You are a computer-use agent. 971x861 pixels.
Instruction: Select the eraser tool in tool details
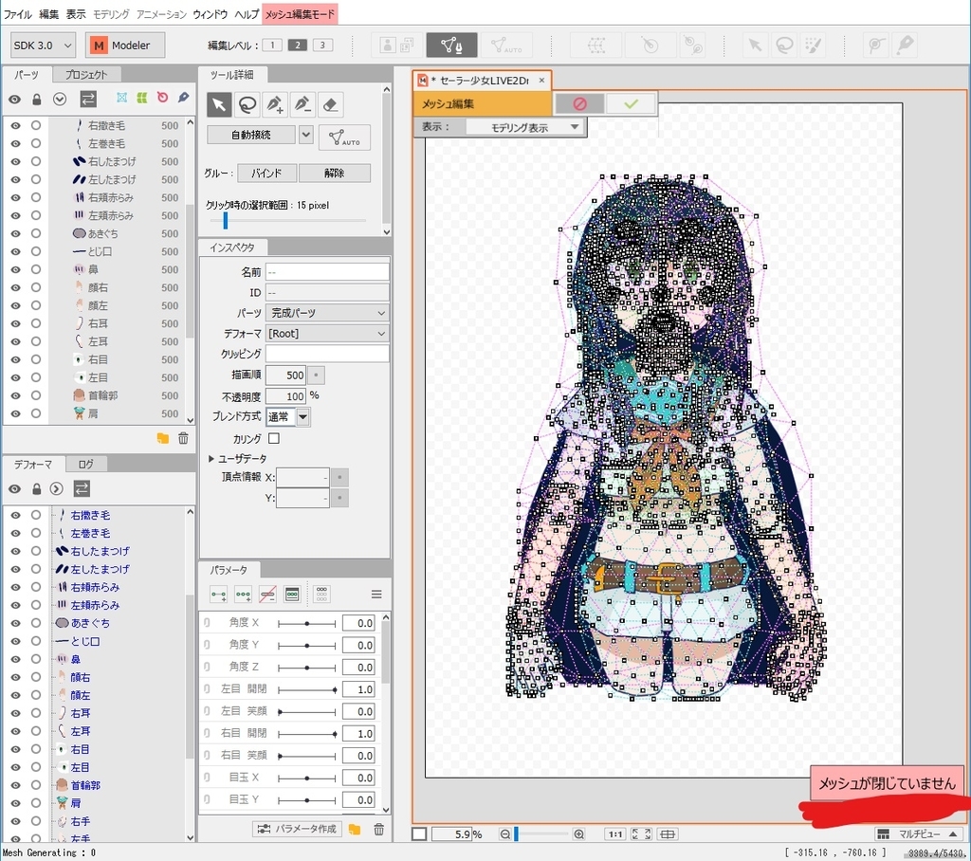331,104
